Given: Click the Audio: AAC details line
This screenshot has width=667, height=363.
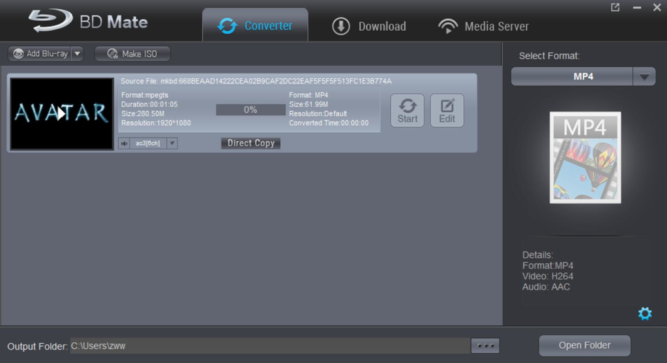Looking at the screenshot, I should 546,287.
